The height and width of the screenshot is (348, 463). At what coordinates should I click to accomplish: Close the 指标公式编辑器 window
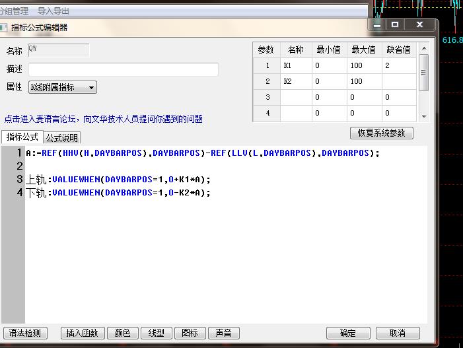[420, 25]
